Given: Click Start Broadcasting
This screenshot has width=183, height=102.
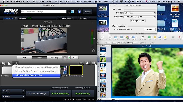Looking at the screenshot, I should [60, 93].
